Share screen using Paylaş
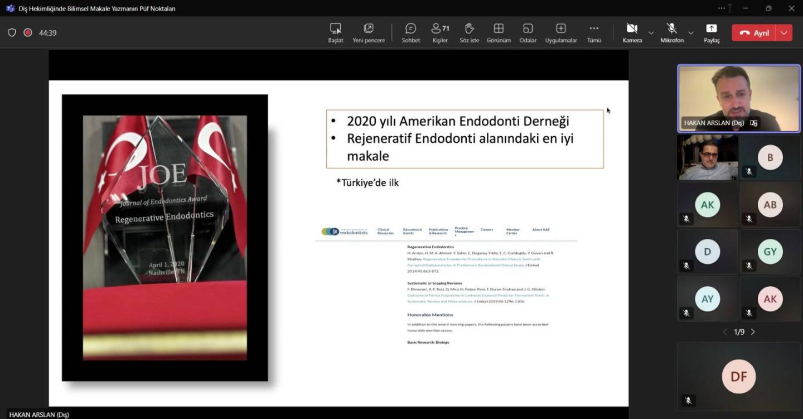 click(712, 33)
